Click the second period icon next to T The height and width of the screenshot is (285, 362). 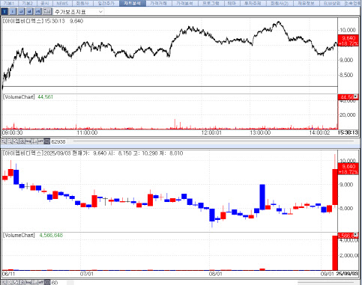(x=13, y=11)
